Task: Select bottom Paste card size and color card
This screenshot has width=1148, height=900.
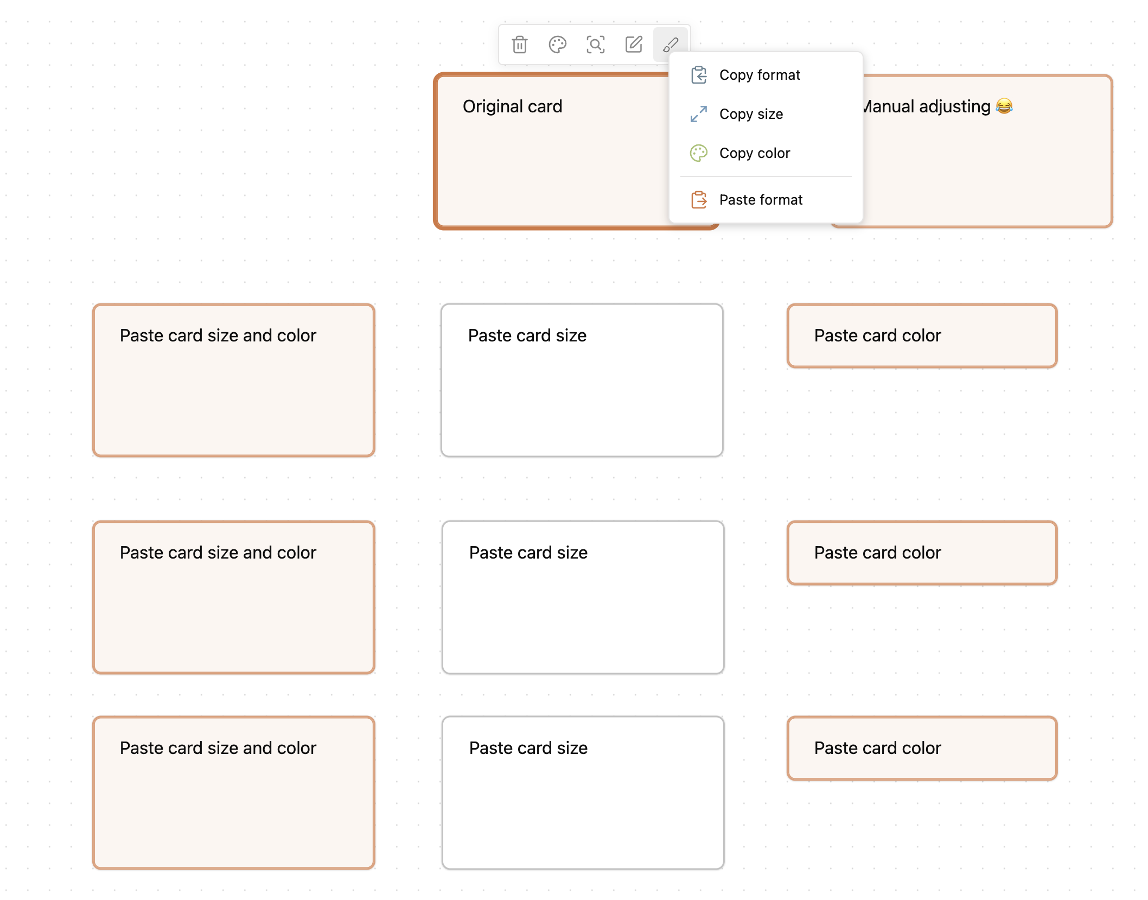Action: click(x=233, y=793)
